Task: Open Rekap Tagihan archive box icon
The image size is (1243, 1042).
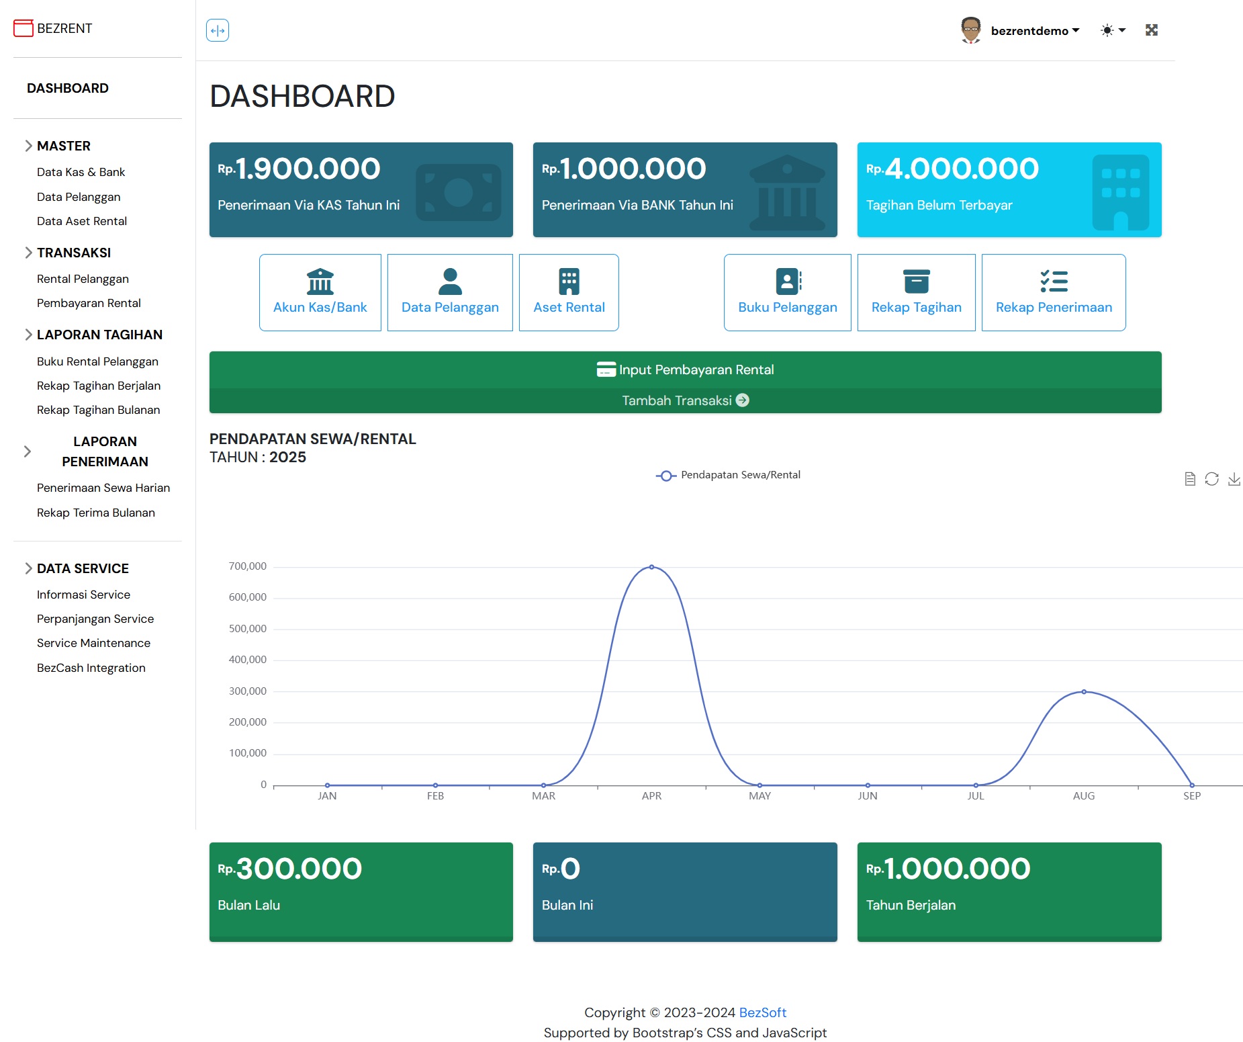Action: click(x=916, y=281)
